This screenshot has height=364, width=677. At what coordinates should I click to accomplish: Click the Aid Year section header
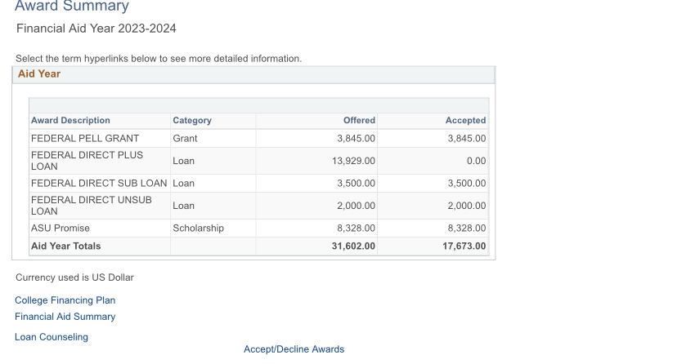[253, 74]
